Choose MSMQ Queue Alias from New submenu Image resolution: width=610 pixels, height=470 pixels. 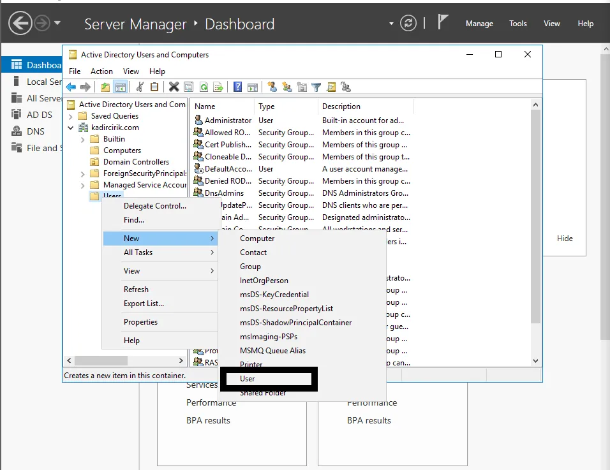coord(302,351)
